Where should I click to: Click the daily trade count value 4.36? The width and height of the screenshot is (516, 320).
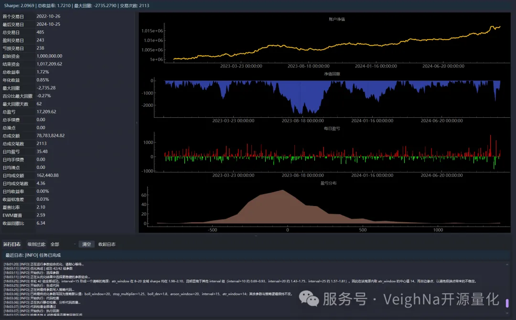[x=41, y=183]
